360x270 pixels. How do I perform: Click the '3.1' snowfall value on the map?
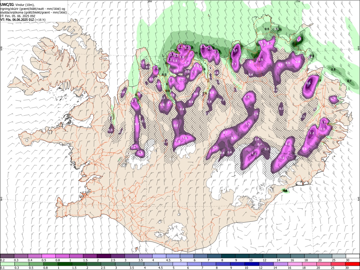(236, 51)
